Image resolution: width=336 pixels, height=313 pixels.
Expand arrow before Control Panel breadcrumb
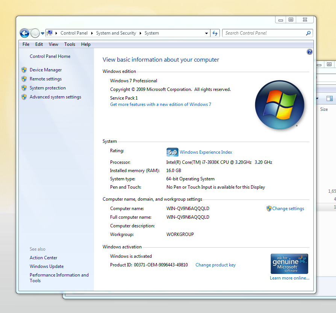(x=56, y=33)
